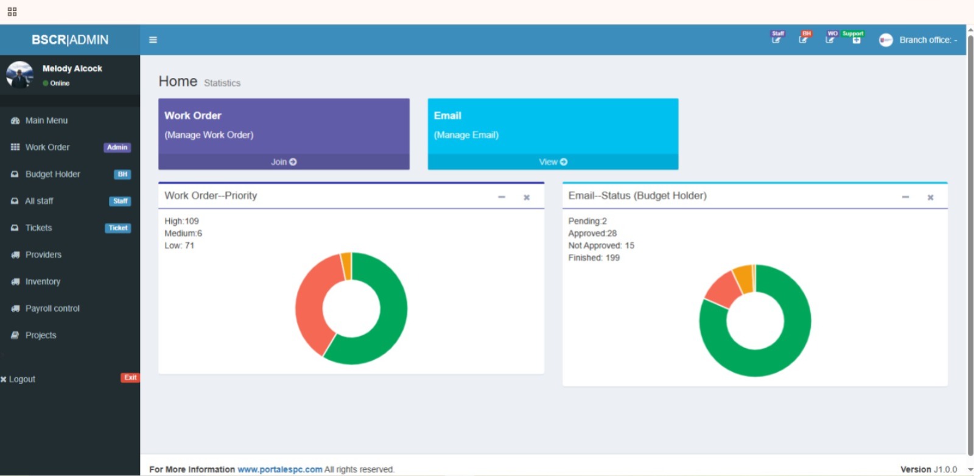Click the WO shortcut icon in header
The image size is (974, 476).
click(x=830, y=39)
